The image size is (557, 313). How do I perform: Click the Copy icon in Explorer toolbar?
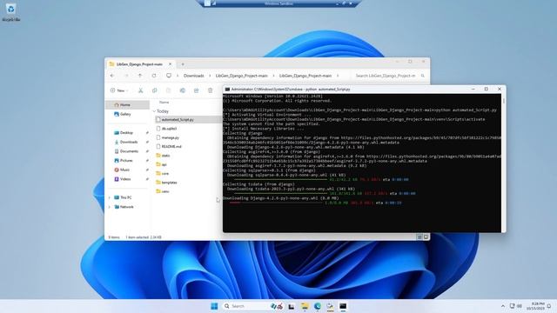155,90
